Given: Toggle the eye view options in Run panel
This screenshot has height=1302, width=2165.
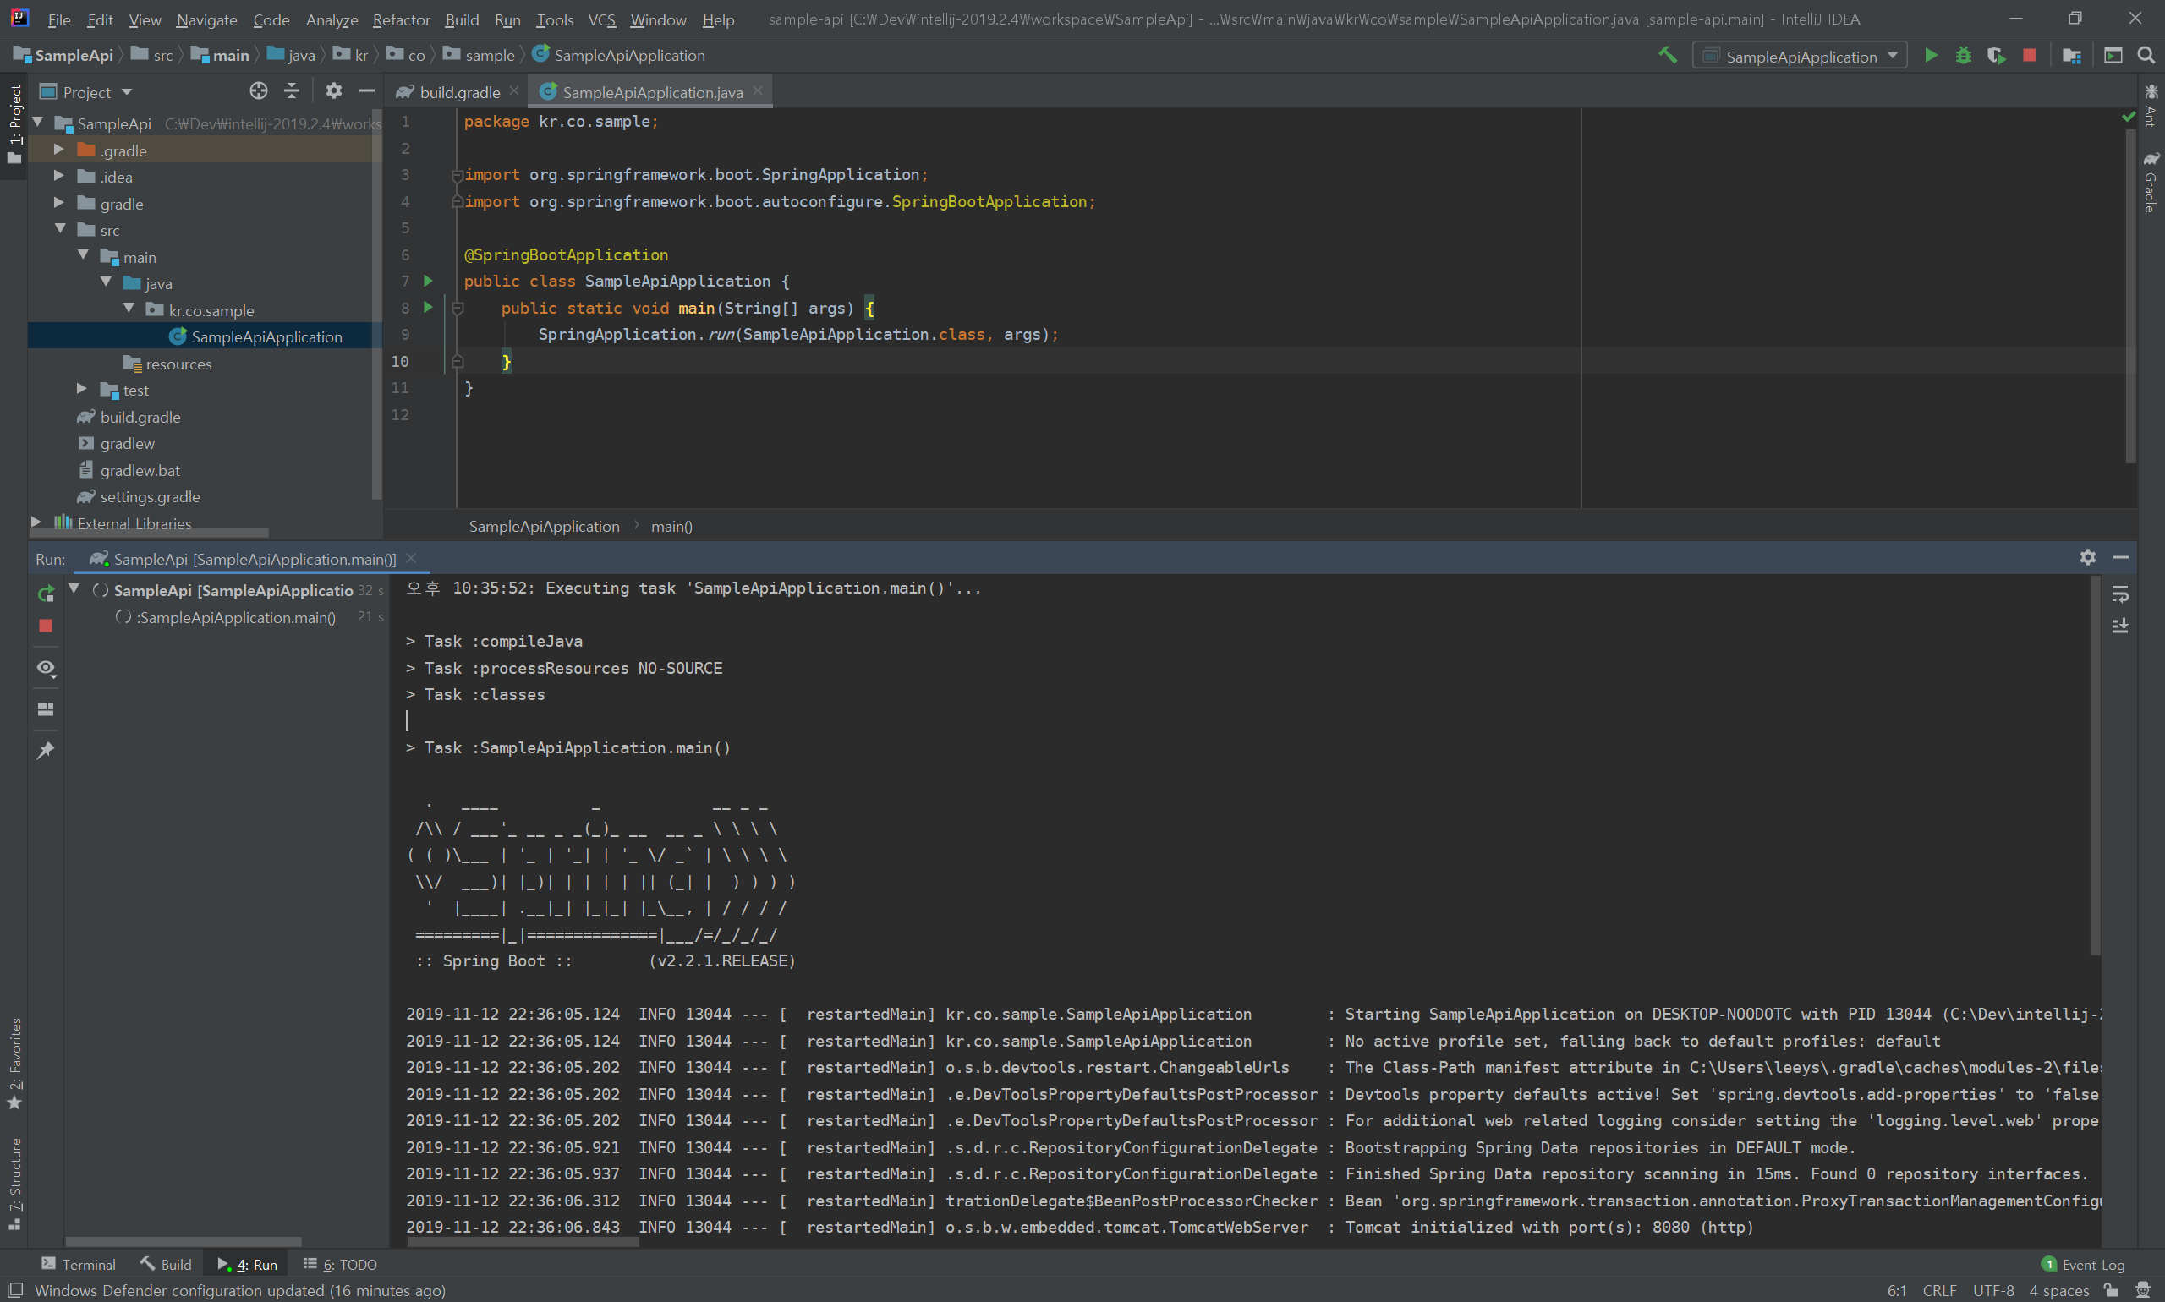Looking at the screenshot, I should point(46,669).
